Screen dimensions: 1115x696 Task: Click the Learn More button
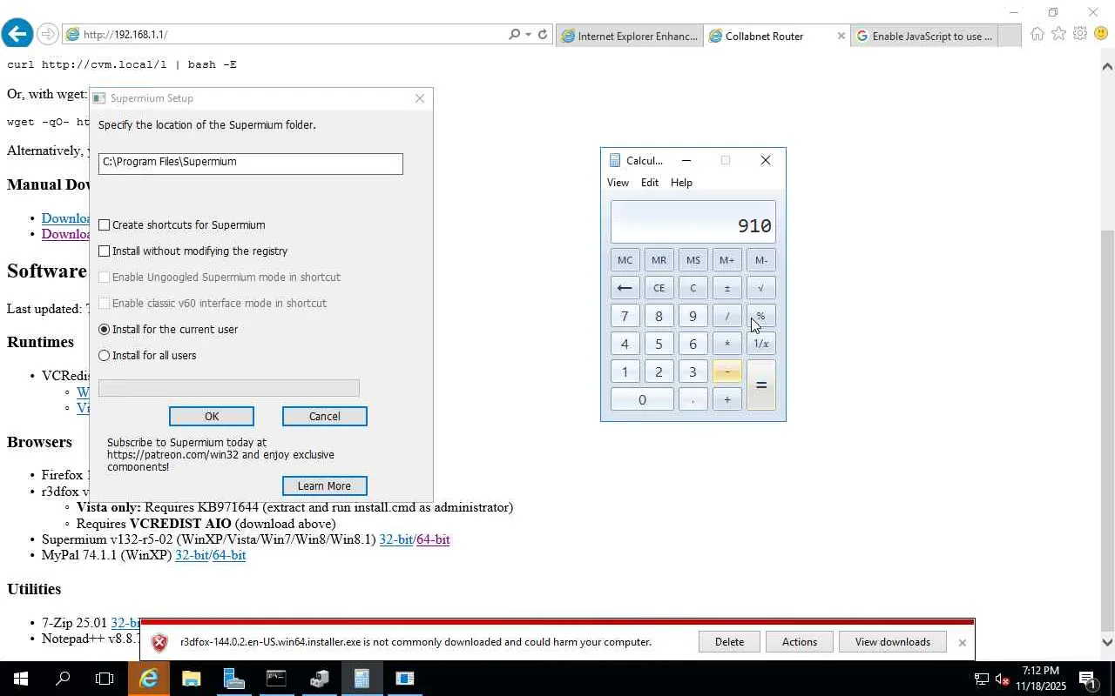(324, 486)
